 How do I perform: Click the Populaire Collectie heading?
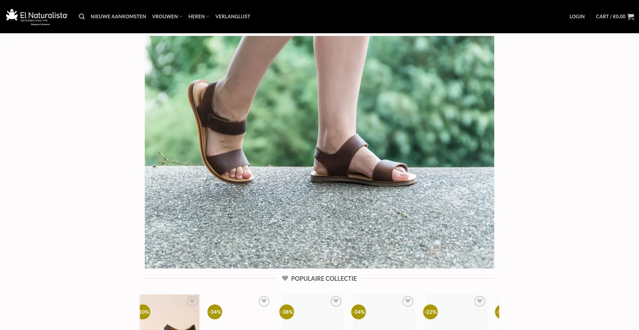(324, 278)
